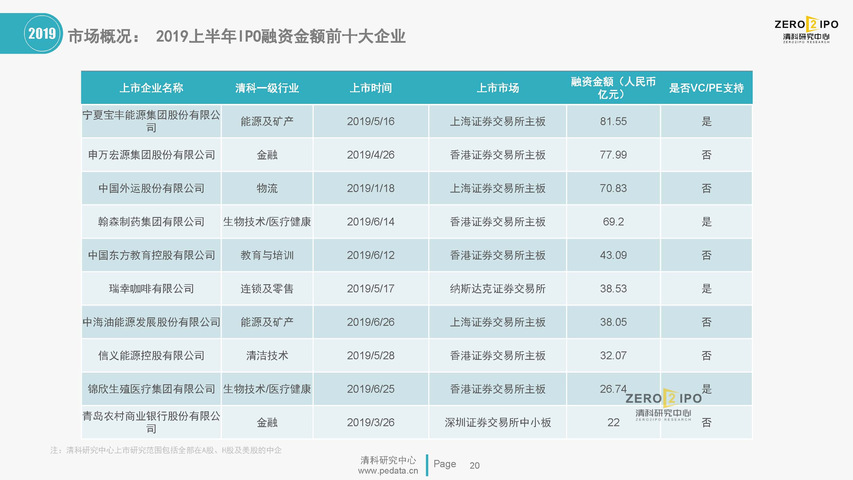
Task: Click the listing date 2019/6/12
Action: [x=371, y=255]
